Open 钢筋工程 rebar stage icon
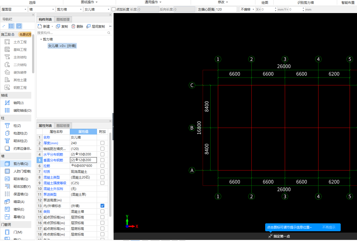 [8, 88]
